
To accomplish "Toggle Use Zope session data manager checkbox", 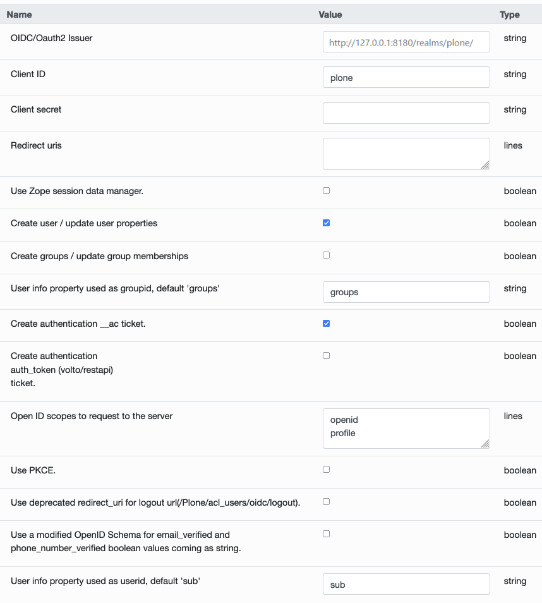I will 326,190.
